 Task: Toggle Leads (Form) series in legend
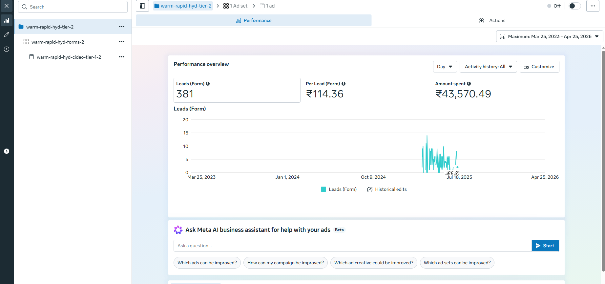[339, 189]
